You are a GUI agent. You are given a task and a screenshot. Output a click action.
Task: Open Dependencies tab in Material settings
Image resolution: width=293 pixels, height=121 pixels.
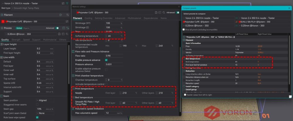point(151,18)
